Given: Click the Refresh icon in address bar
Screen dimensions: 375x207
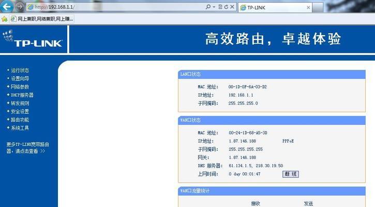Looking at the screenshot, I should point(226,7).
